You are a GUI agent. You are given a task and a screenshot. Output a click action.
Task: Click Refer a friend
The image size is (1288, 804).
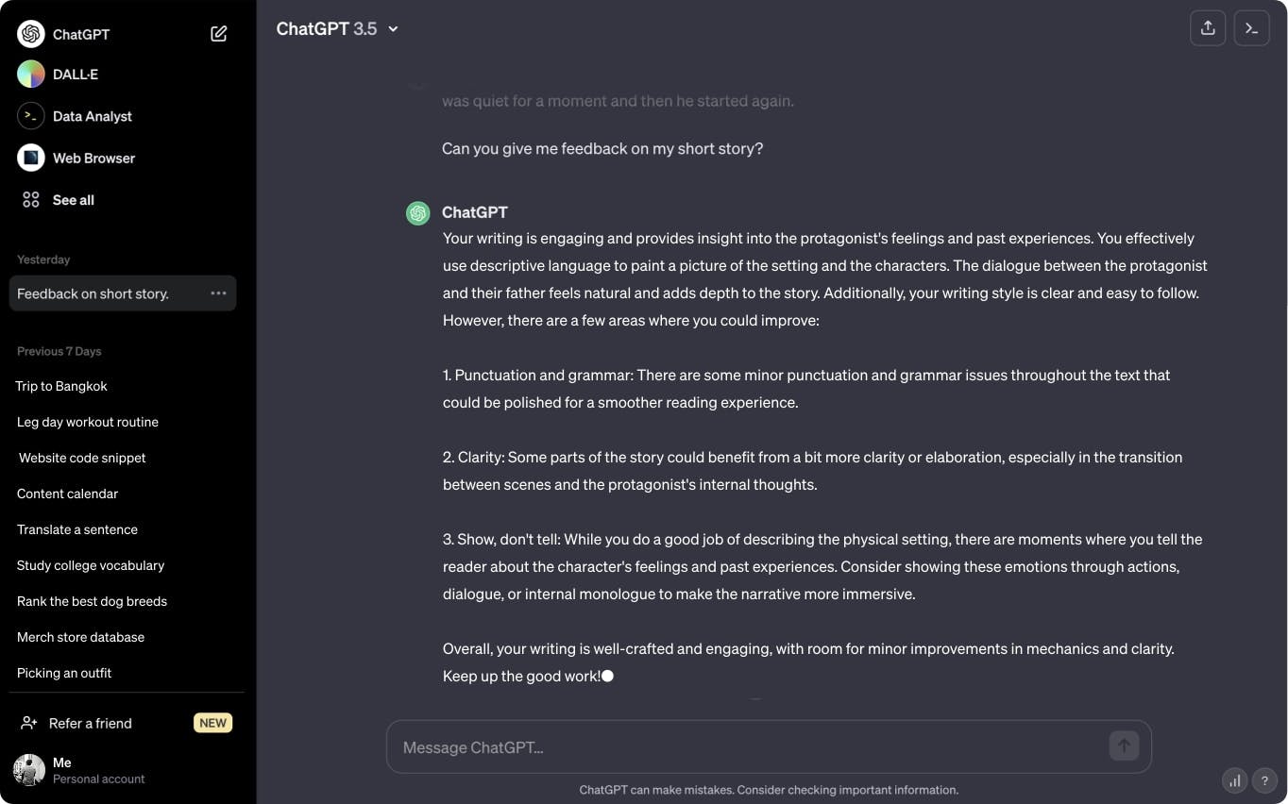91,723
